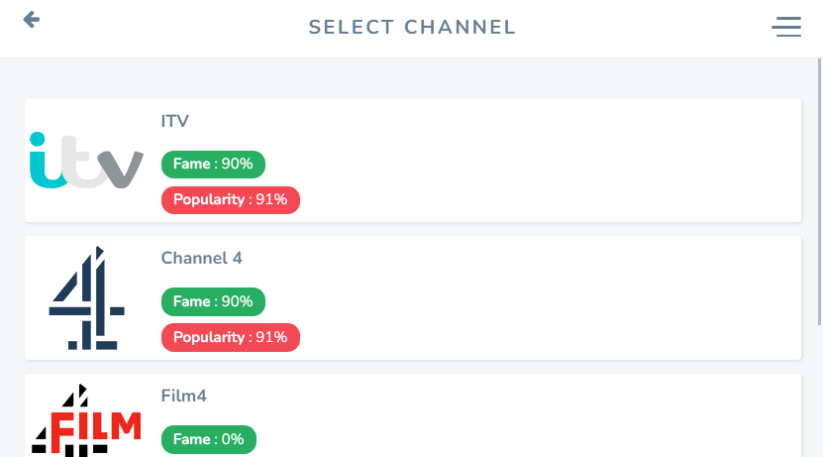Click Channel 4's Fame 90% badge

[x=213, y=301]
